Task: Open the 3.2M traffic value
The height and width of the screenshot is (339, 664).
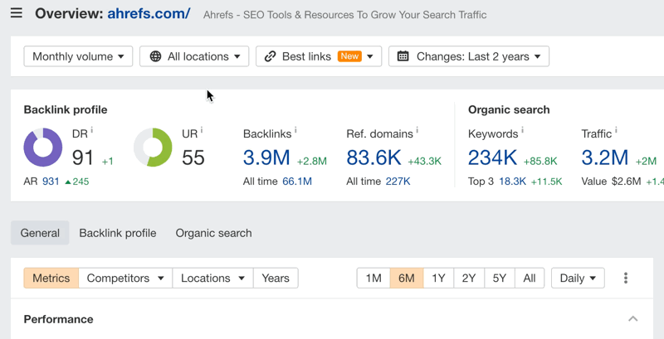Action: (605, 157)
